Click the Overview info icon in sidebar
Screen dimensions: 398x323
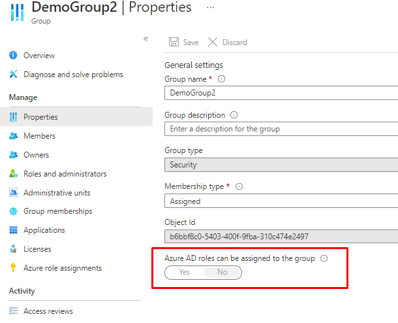click(13, 56)
